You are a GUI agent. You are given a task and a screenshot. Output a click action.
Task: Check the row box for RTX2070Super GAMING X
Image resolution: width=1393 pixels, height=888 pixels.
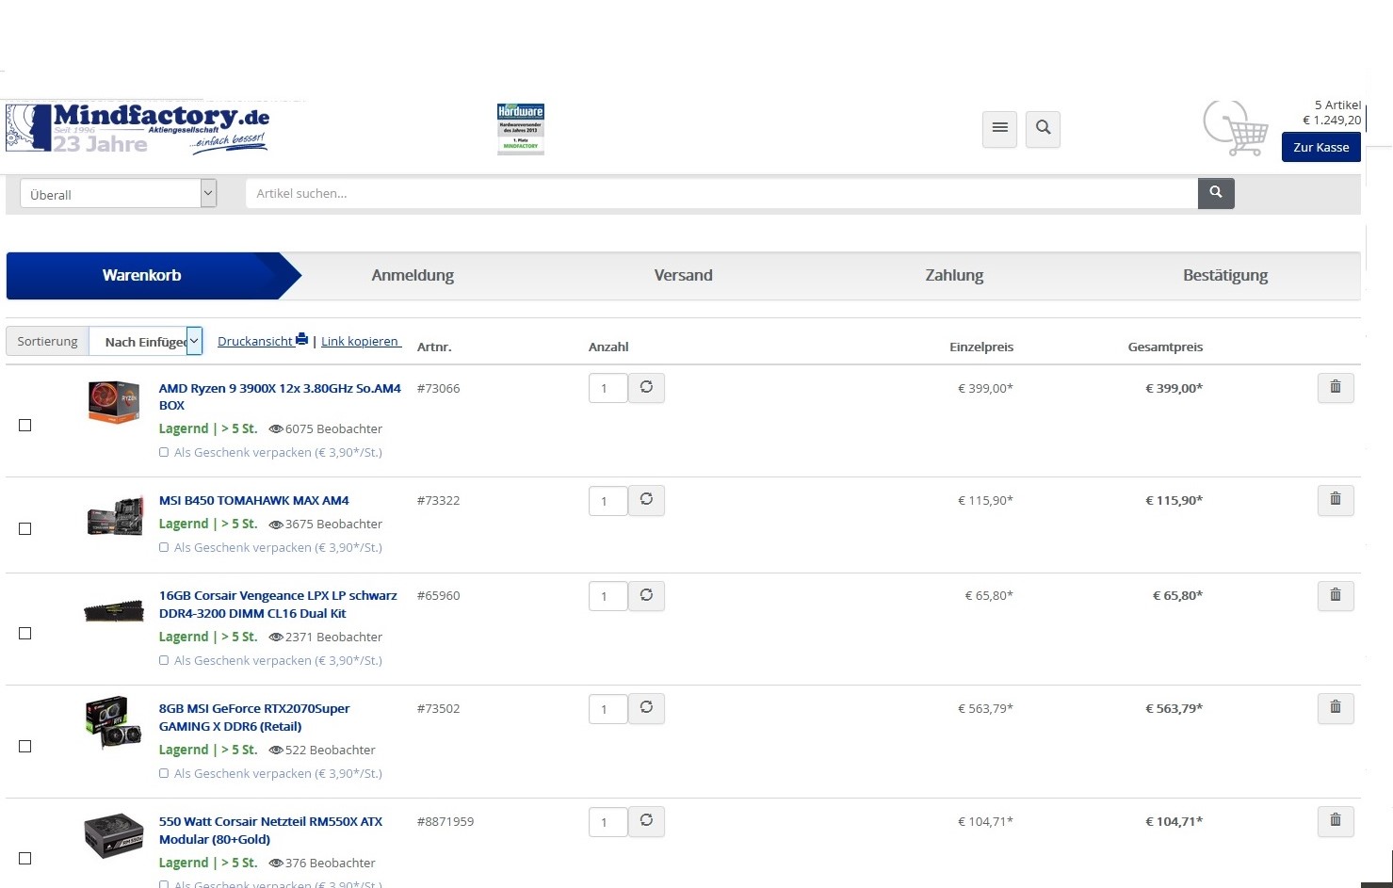pyautogui.click(x=25, y=746)
